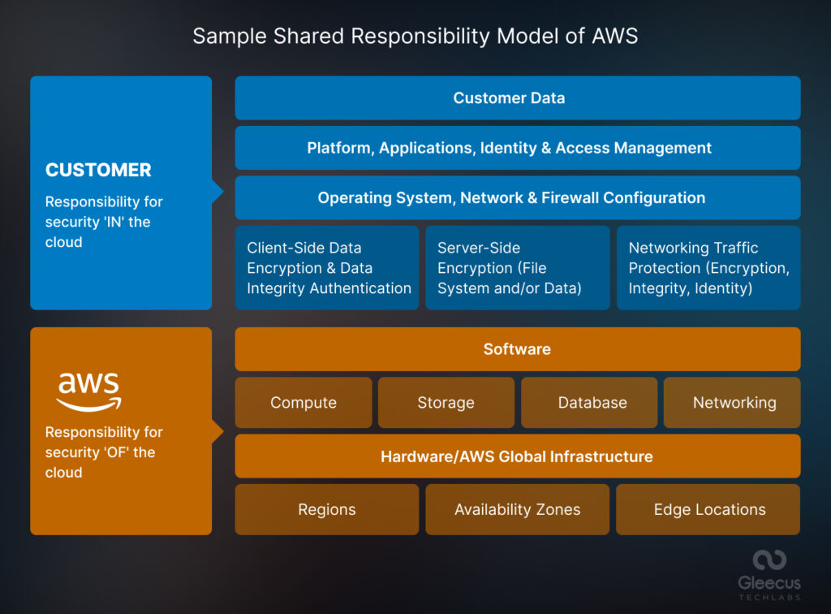Select the Customer Data bar
831x614 pixels.
click(x=517, y=97)
